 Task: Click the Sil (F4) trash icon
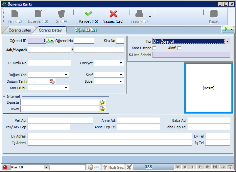pos(61,14)
